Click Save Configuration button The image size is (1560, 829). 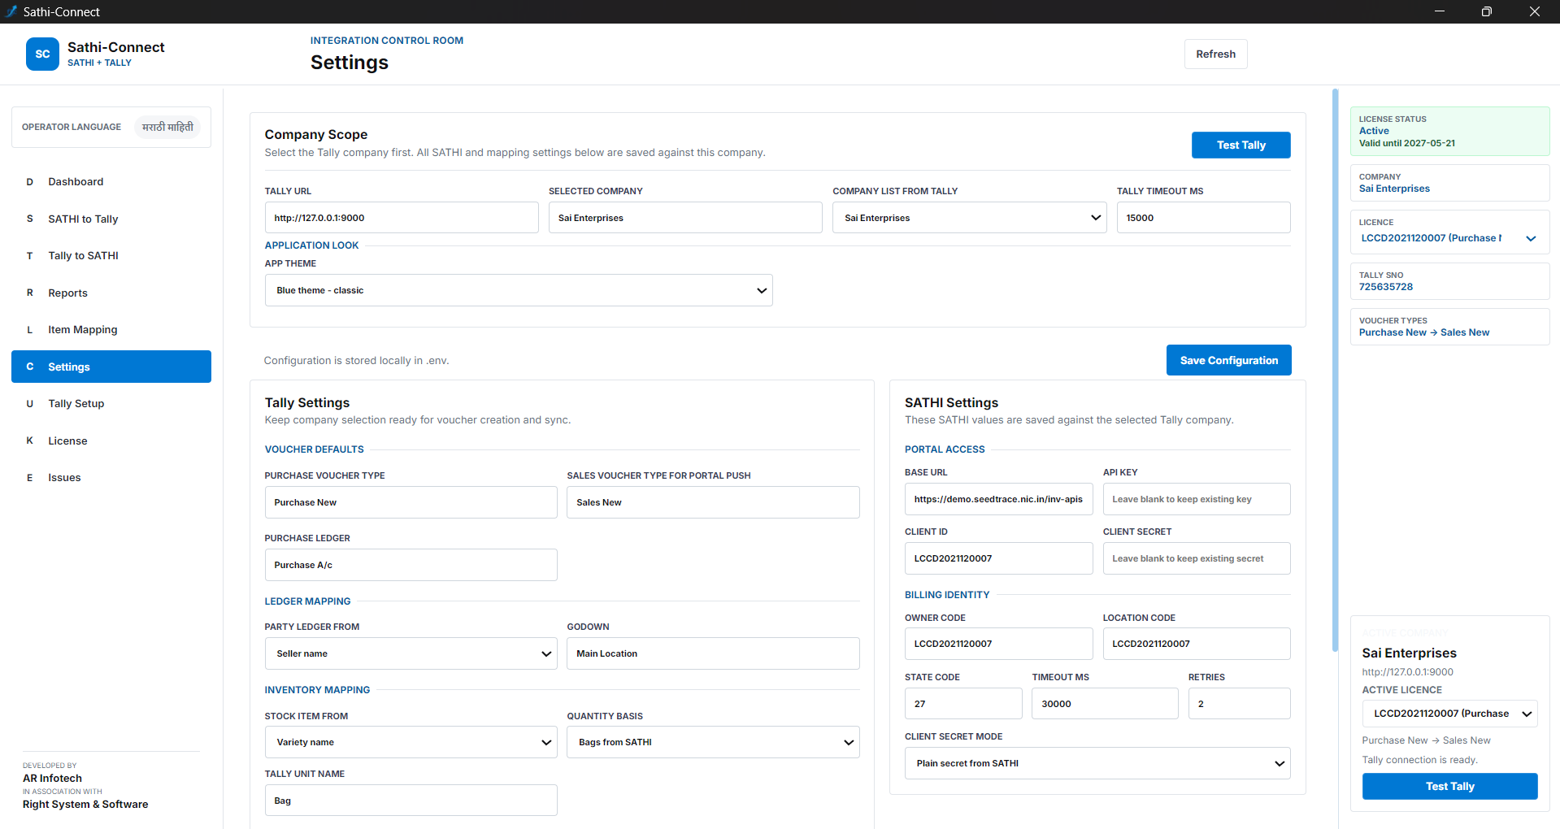[x=1228, y=360]
